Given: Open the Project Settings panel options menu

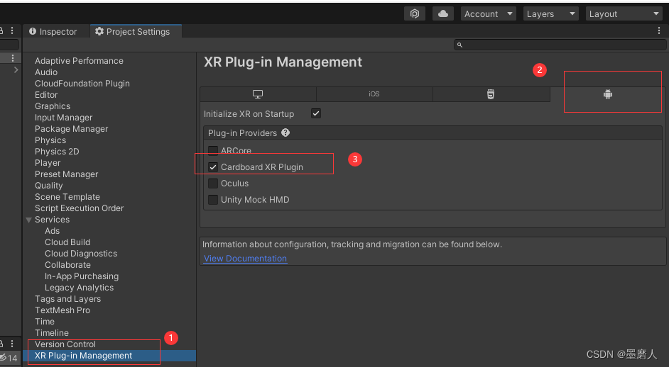Looking at the screenshot, I should point(659,30).
